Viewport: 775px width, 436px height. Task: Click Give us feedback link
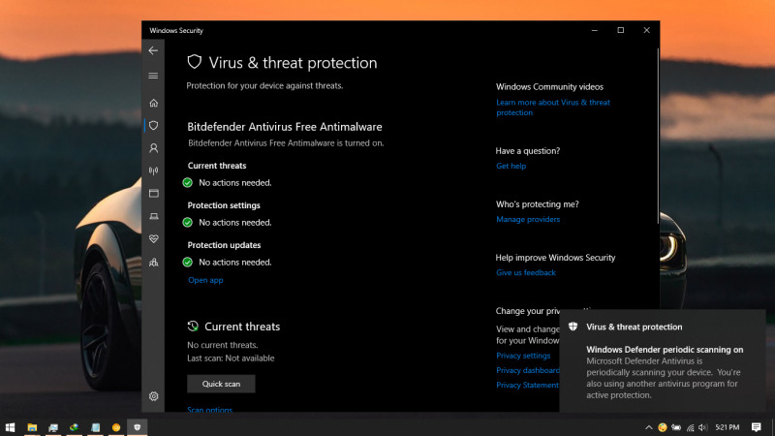point(526,273)
